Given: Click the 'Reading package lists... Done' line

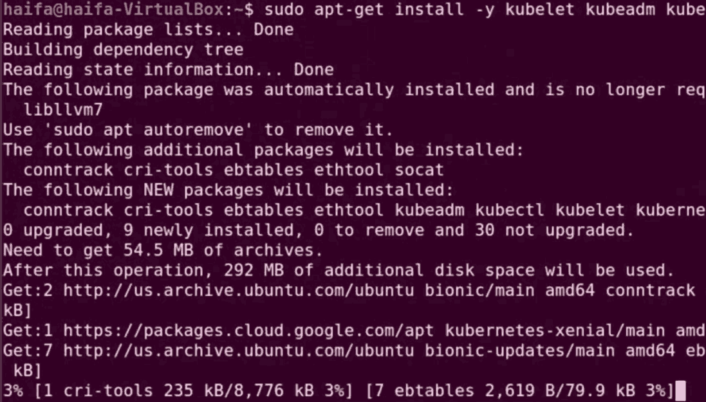Looking at the screenshot, I should [148, 30].
